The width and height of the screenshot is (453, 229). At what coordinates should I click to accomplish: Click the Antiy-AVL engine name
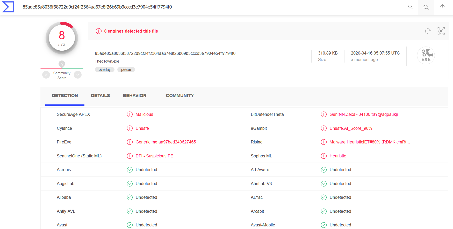coord(66,211)
